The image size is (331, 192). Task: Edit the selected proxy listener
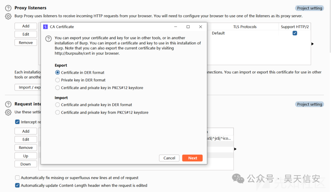tap(26, 34)
